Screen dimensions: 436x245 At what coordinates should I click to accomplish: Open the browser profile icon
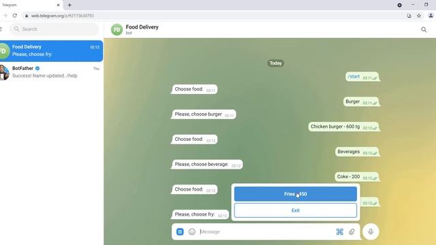click(x=431, y=16)
